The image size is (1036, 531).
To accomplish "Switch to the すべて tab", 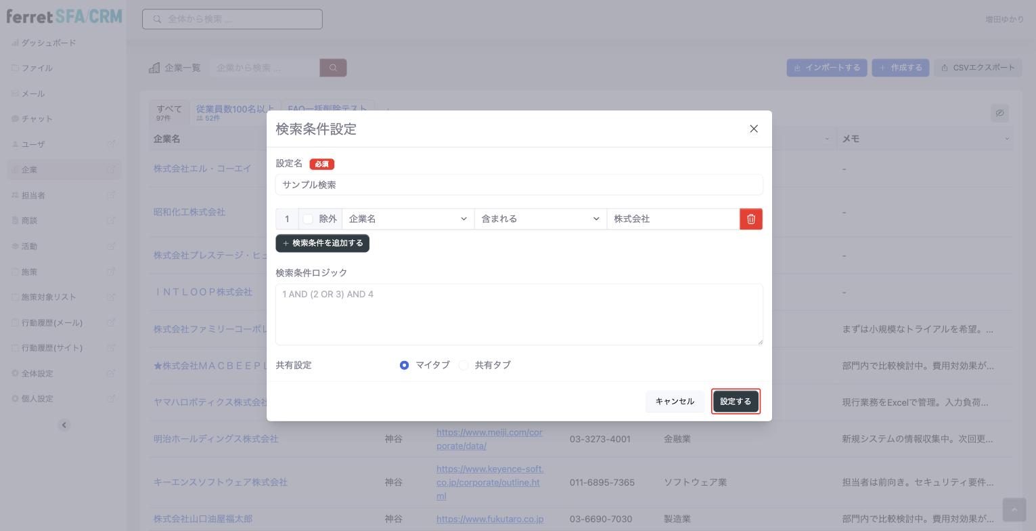I will pos(169,112).
